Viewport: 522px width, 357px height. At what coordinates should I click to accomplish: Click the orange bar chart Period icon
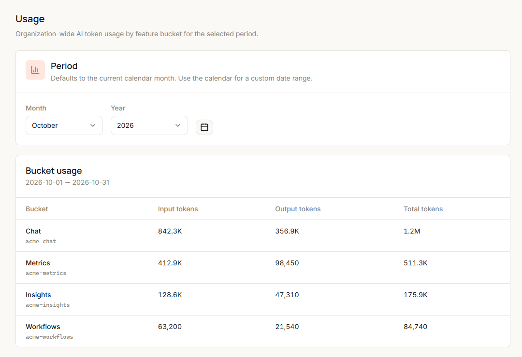pyautogui.click(x=35, y=70)
